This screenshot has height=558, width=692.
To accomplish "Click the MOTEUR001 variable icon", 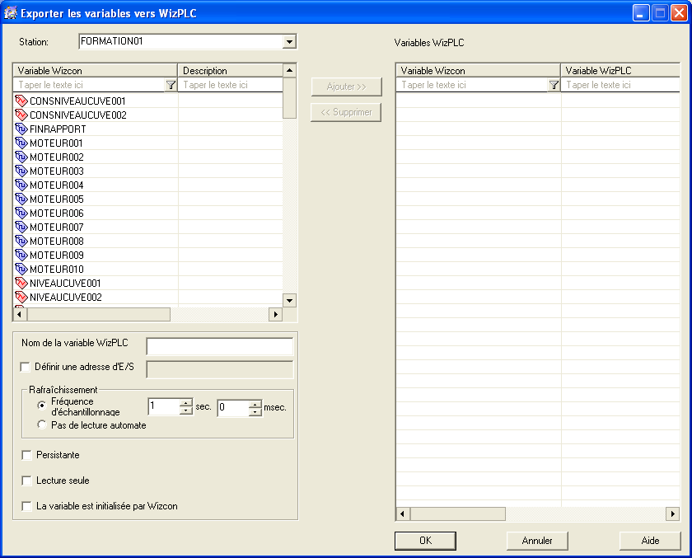I will tap(21, 143).
